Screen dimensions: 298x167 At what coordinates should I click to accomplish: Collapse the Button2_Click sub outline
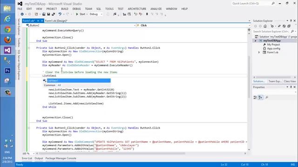pos(29,48)
